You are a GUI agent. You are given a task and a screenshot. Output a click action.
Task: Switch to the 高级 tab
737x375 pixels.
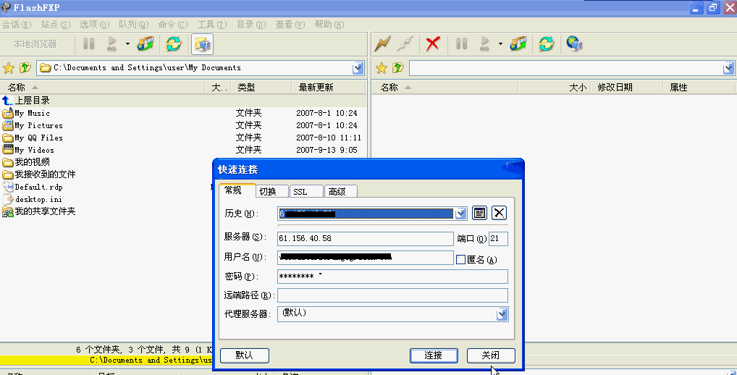(x=341, y=191)
